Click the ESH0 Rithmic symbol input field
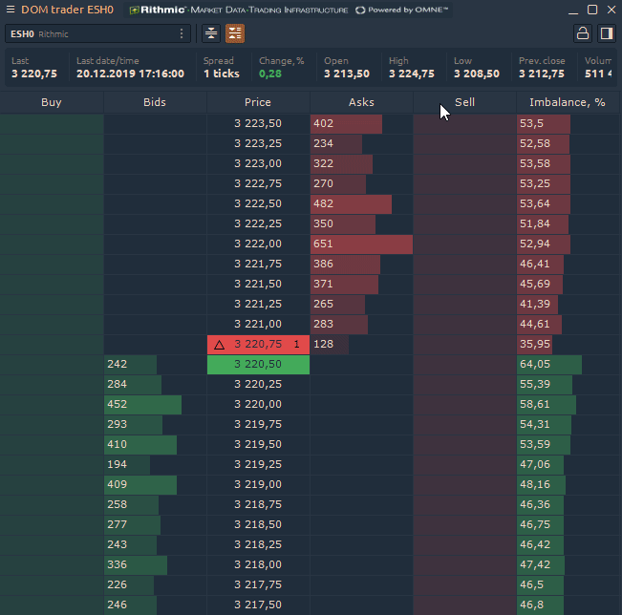The height and width of the screenshot is (615, 622). click(97, 33)
